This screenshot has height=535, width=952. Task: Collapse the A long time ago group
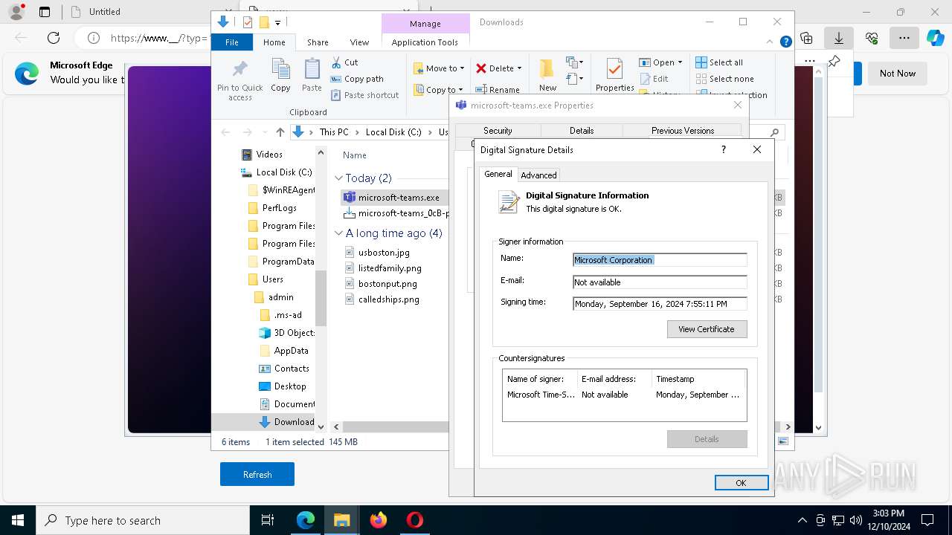point(338,233)
